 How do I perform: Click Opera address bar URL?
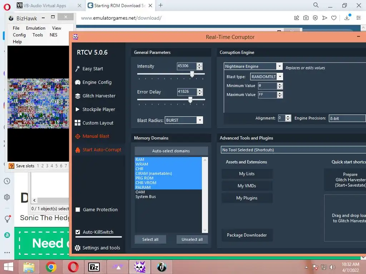coord(121,18)
